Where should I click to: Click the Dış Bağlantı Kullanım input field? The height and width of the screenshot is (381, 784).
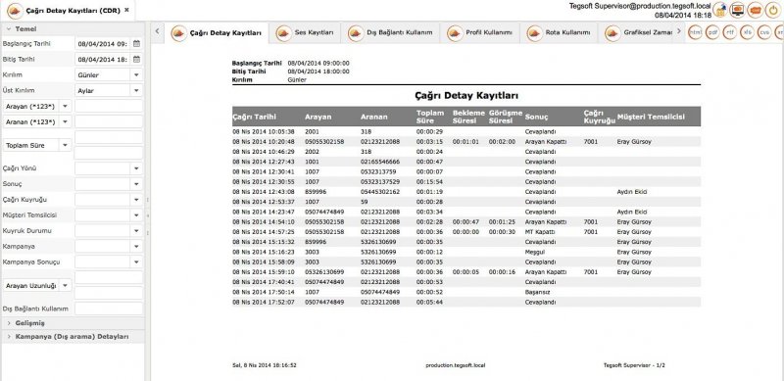[x=109, y=309]
